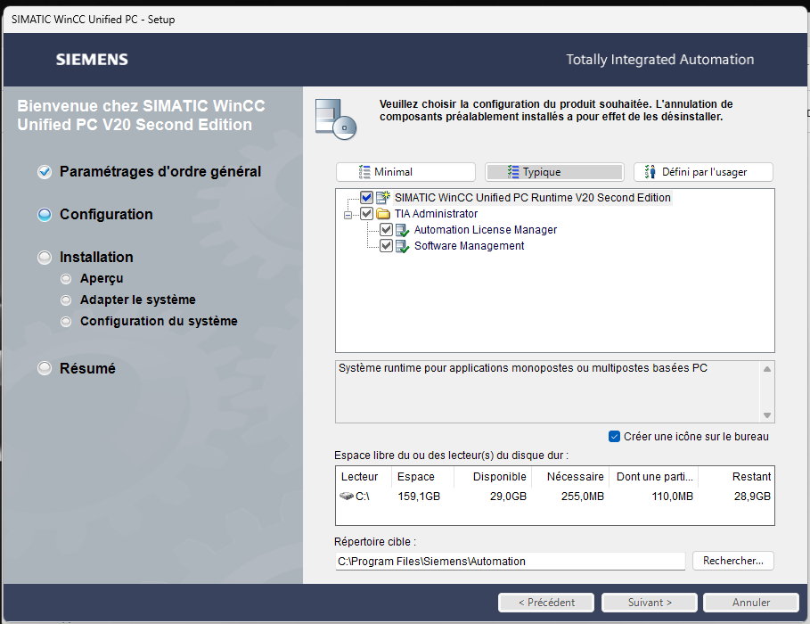Viewport: 810px width, 624px height.
Task: Click the Configuration step
Action: 106,214
